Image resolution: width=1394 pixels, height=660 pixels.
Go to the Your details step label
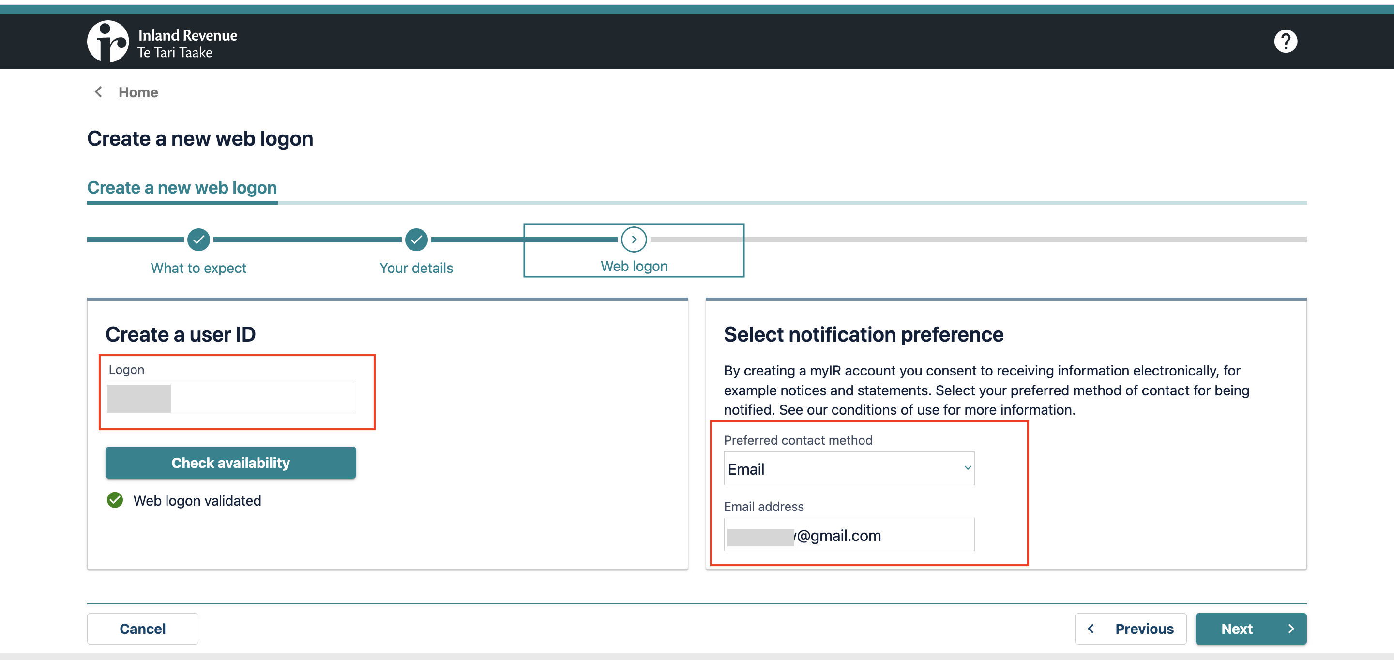(x=416, y=268)
